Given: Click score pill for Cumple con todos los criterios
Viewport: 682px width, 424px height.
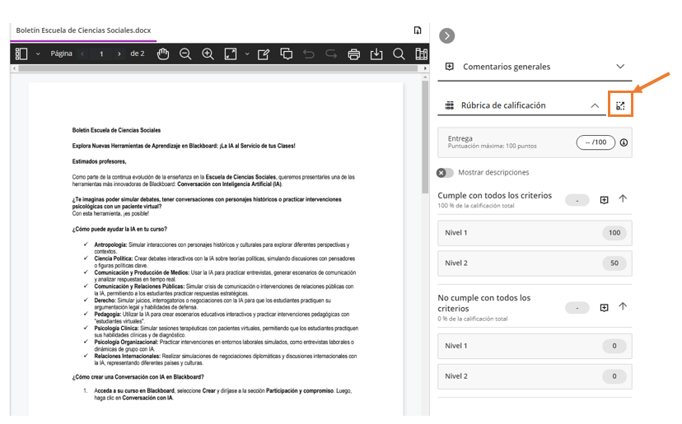Looking at the screenshot, I should coord(577,201).
